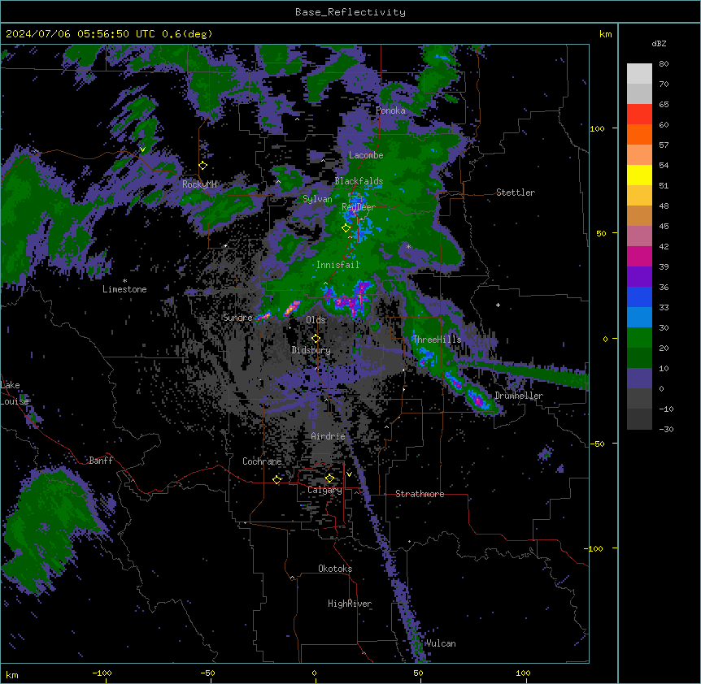Pick the yellow 51-54 dBZ legend swatch
This screenshot has height=684, width=701.
click(x=639, y=175)
